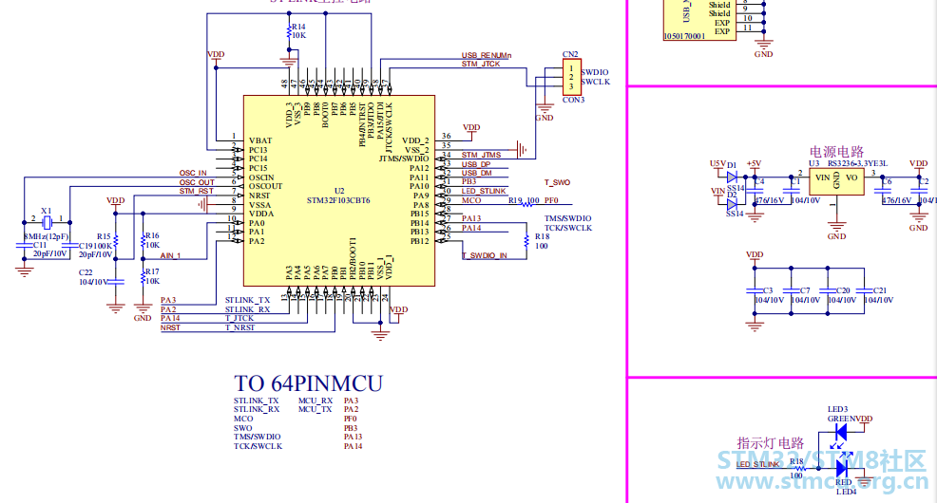Select the SWCLK label beside connector CN2
Screen dimensions: 937x503
click(595, 82)
